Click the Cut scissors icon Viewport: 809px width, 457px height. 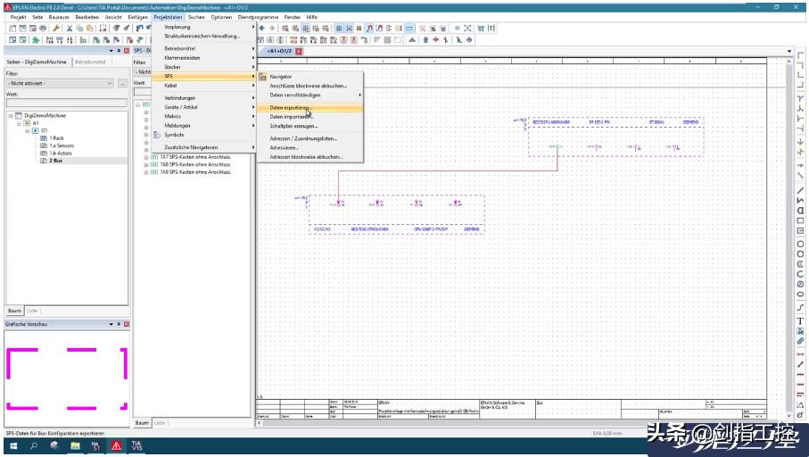point(70,28)
